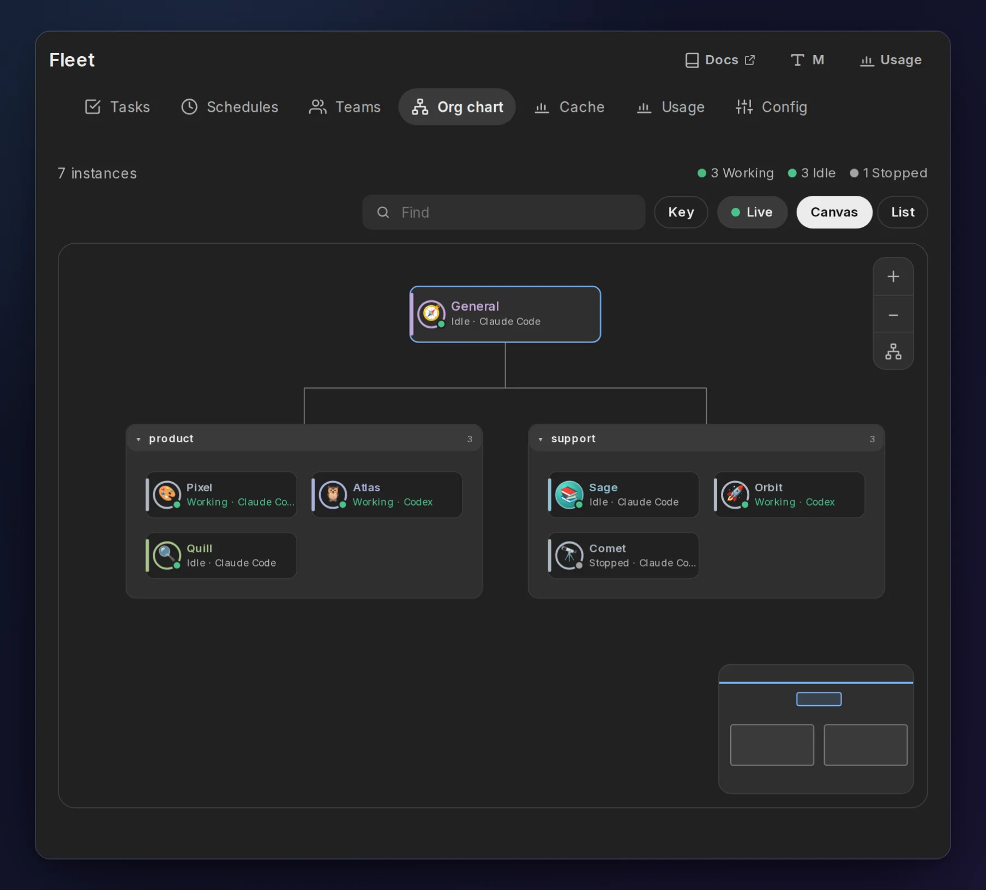Click Comet's telescope avatar icon
The height and width of the screenshot is (890, 986).
(569, 555)
